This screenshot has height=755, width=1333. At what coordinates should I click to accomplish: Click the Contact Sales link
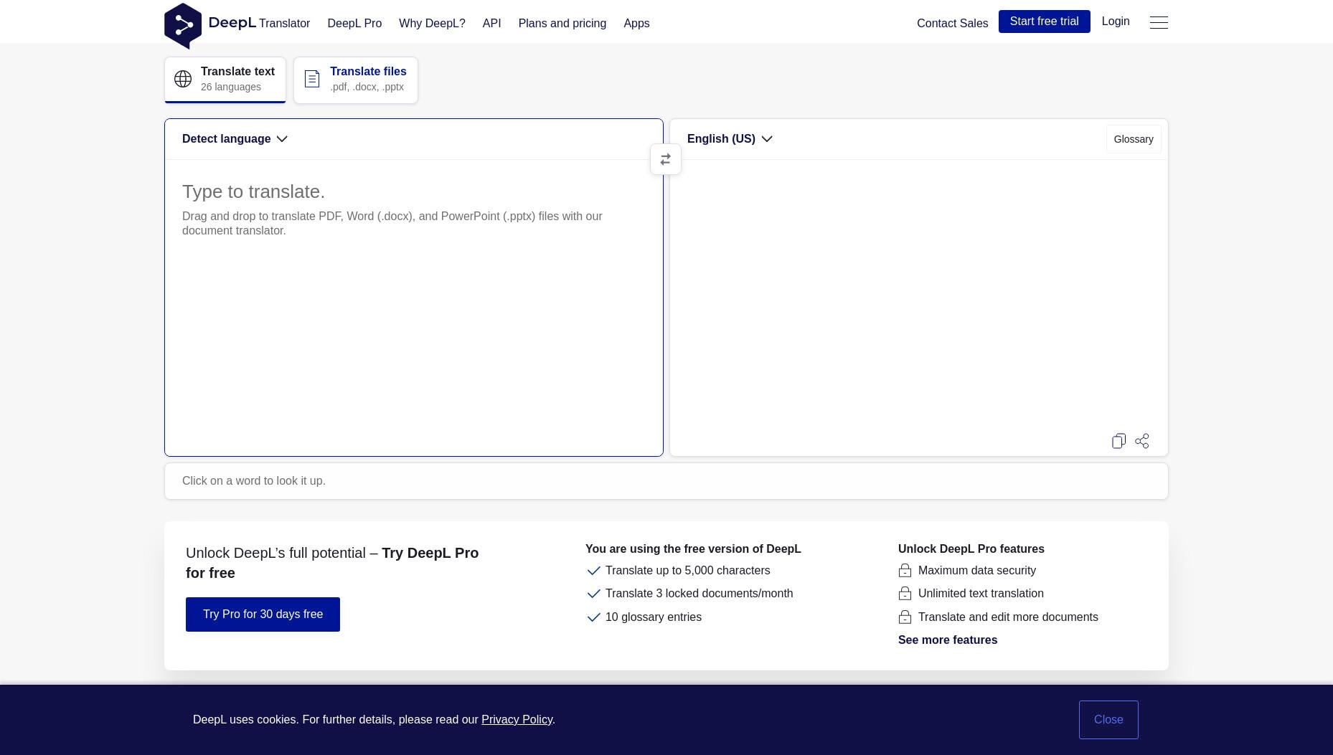click(x=952, y=24)
